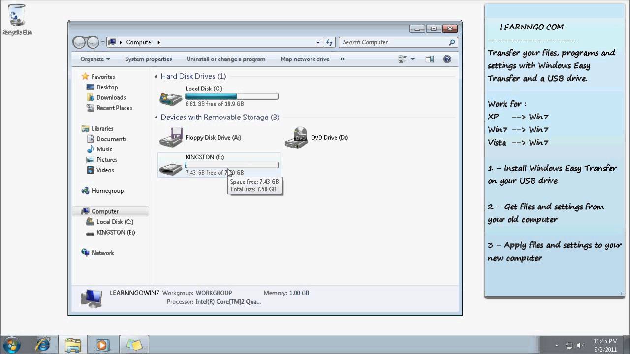Click the Show desktop button

[626, 345]
